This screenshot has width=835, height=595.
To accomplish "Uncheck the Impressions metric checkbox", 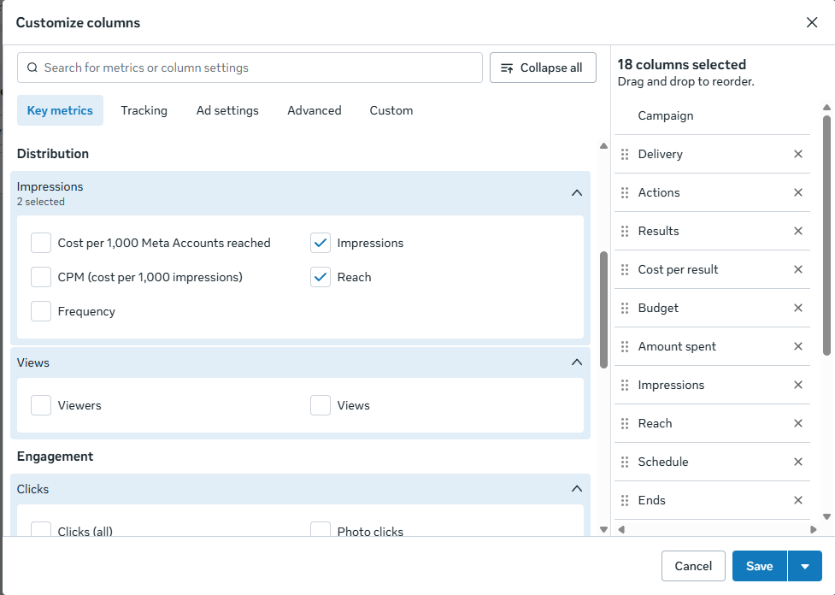I will (320, 243).
